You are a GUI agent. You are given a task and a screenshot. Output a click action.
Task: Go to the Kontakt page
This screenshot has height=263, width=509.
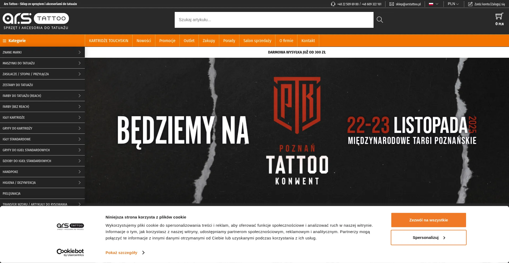pyautogui.click(x=308, y=41)
